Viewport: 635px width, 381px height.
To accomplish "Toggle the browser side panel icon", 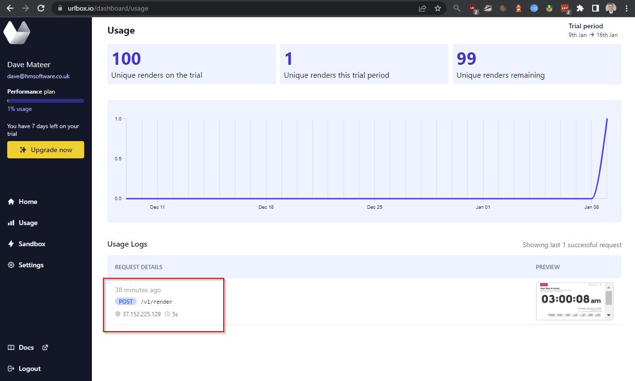I will [x=595, y=8].
